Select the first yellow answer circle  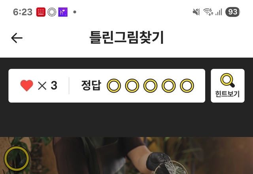coord(114,86)
